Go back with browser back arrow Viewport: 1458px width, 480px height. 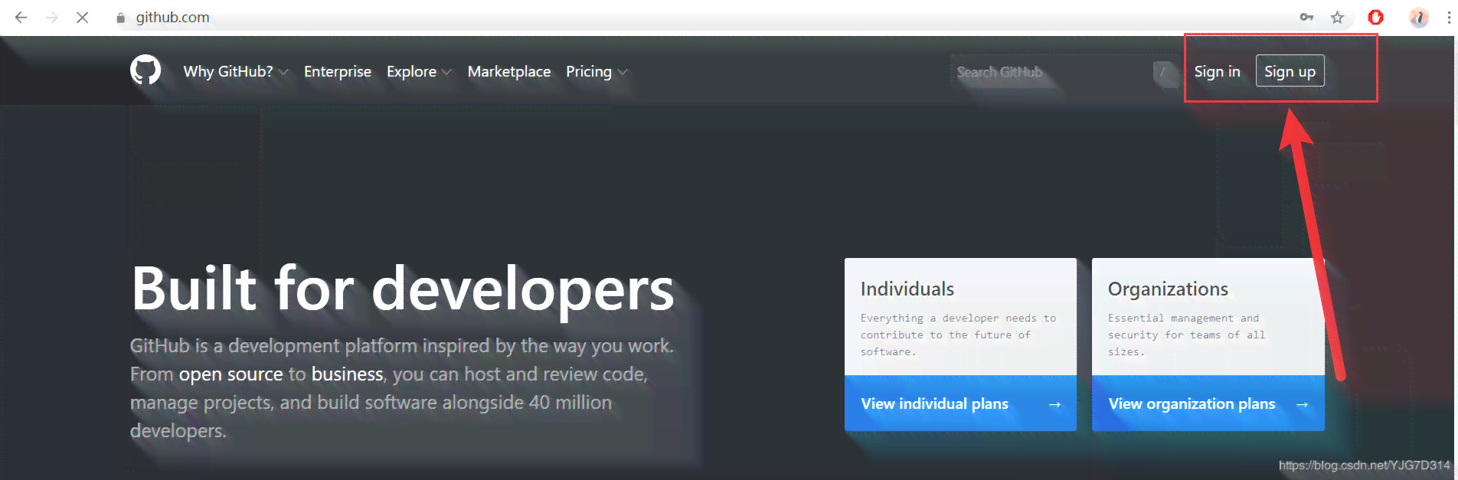tap(21, 17)
